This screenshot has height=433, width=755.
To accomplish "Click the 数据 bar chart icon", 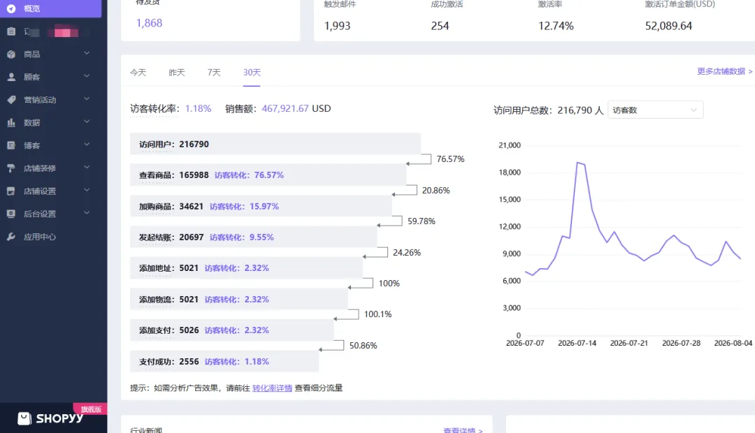I will (11, 123).
